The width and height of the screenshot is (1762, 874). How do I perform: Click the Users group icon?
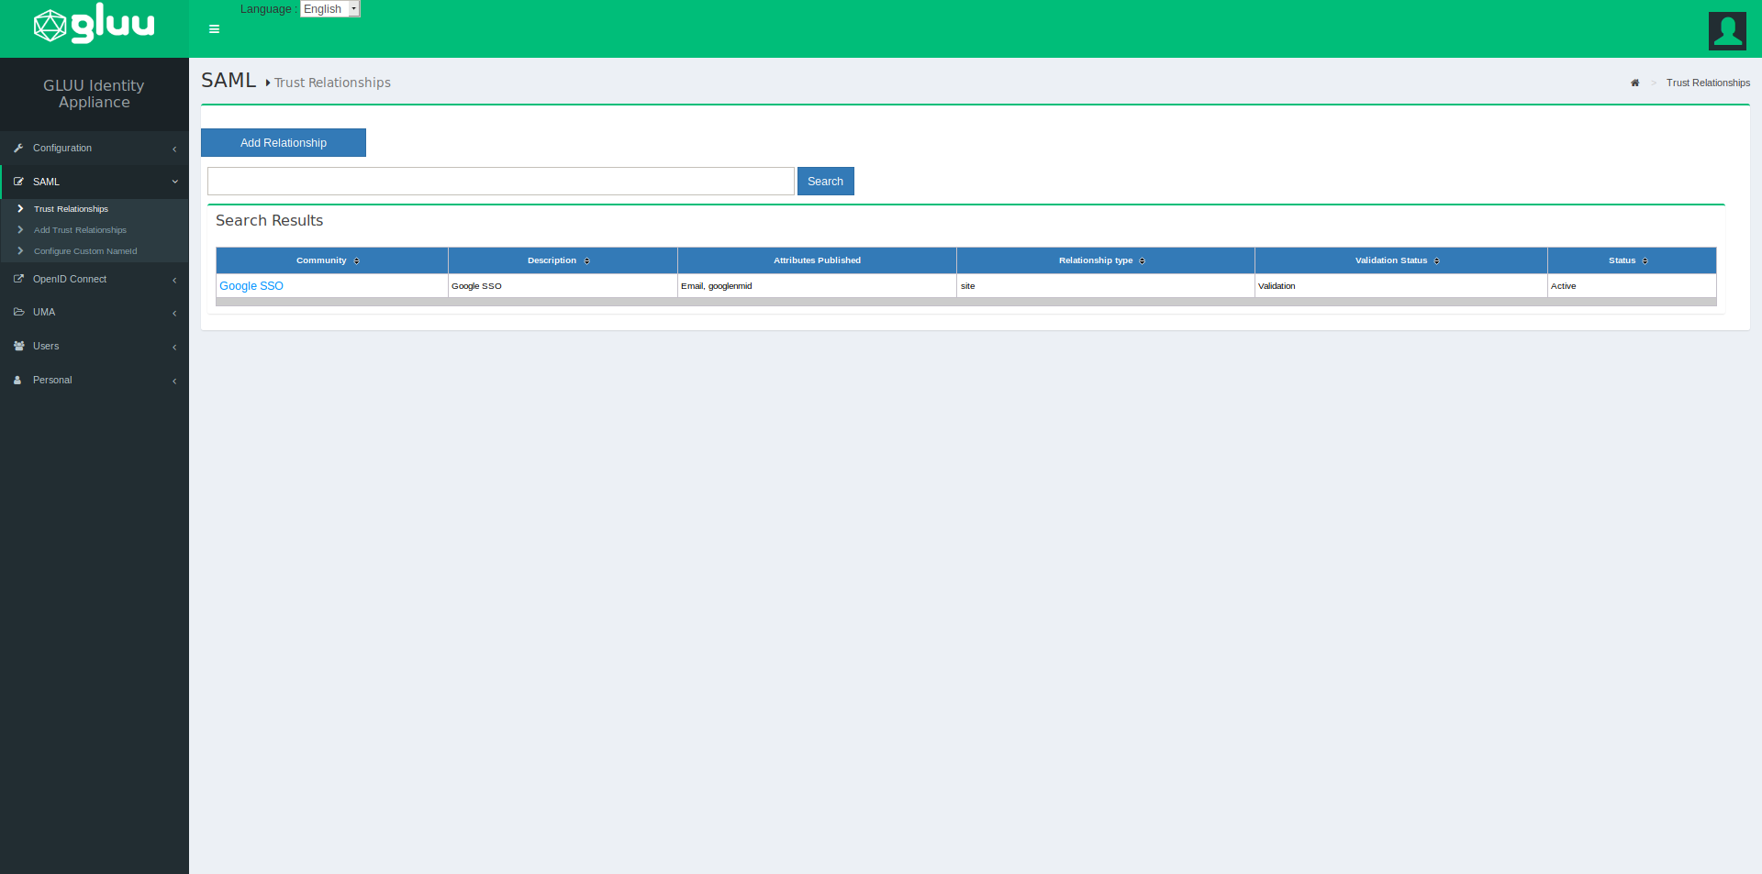tap(18, 347)
